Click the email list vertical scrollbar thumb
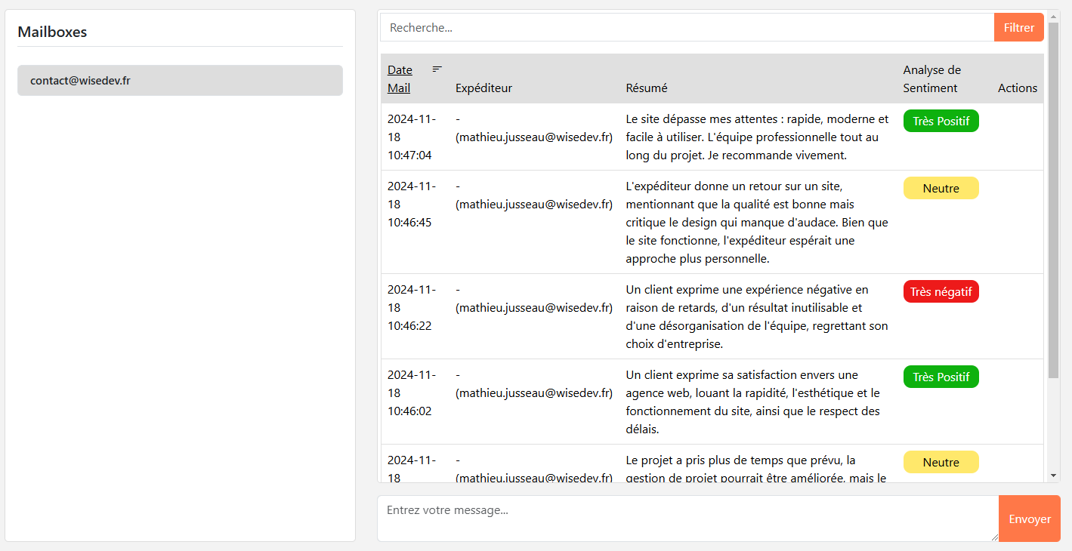The height and width of the screenshot is (551, 1072). tap(1054, 200)
